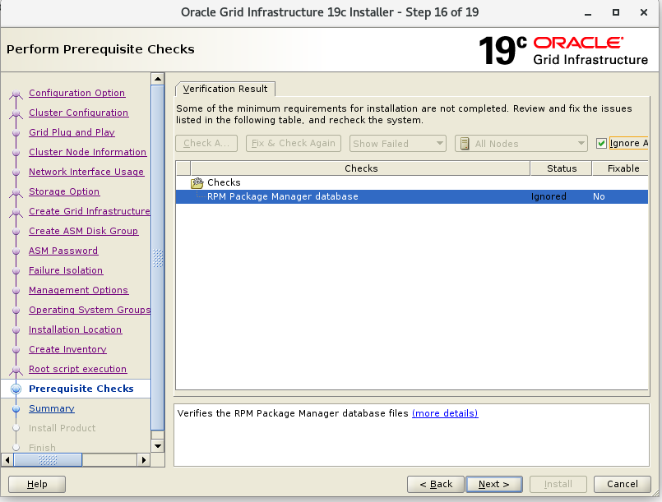Click the sidebar vertical scrollbar thumb
This screenshot has width=662, height=502.
click(157, 258)
